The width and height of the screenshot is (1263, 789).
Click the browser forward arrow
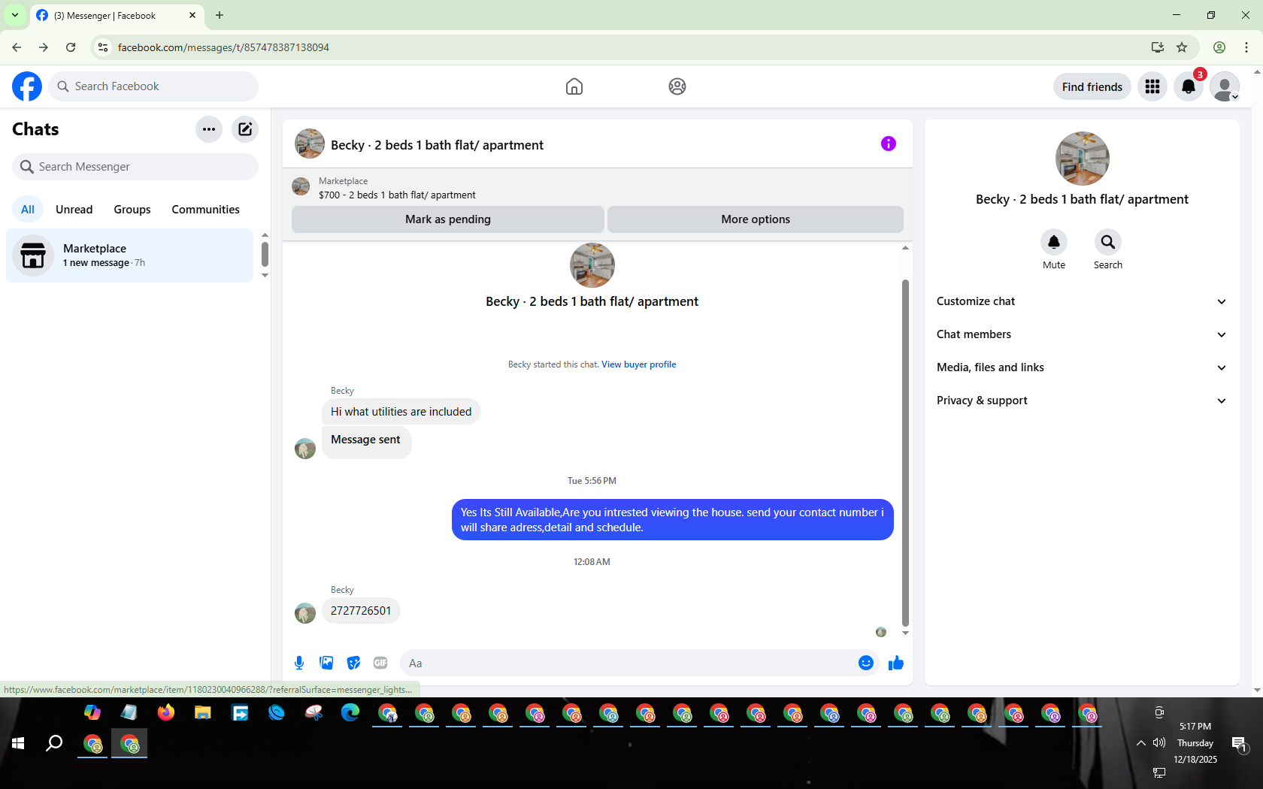44,47
